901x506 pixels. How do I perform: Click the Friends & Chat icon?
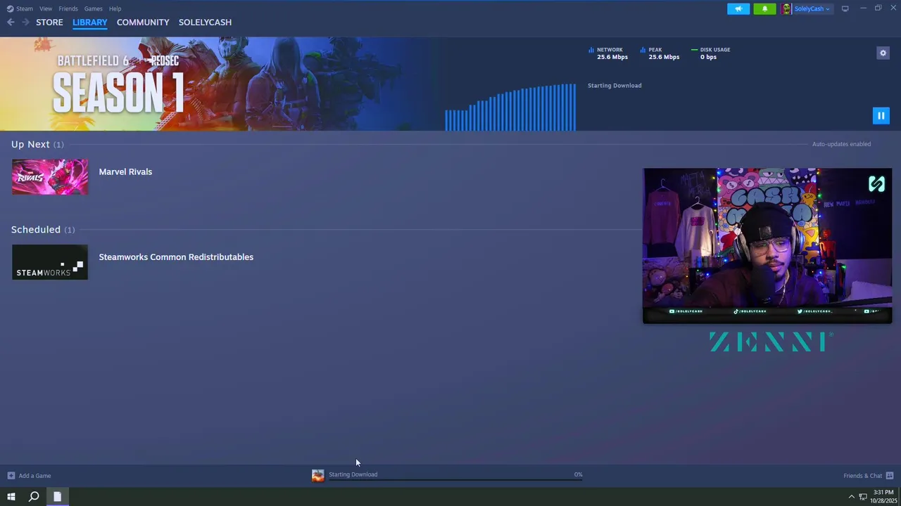pos(890,476)
